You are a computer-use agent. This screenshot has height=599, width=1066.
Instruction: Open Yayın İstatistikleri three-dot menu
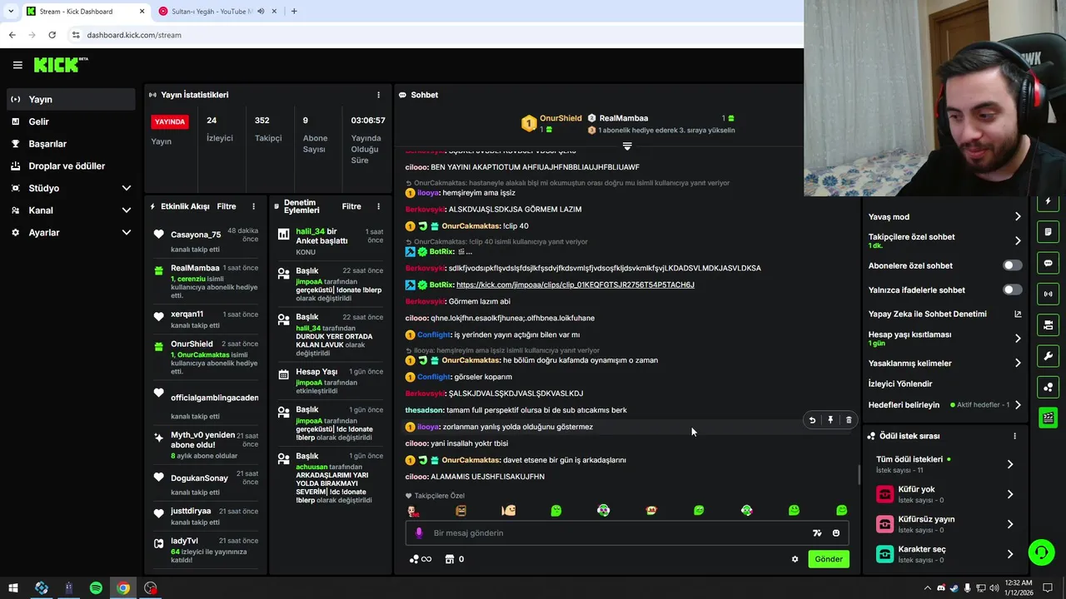click(378, 95)
